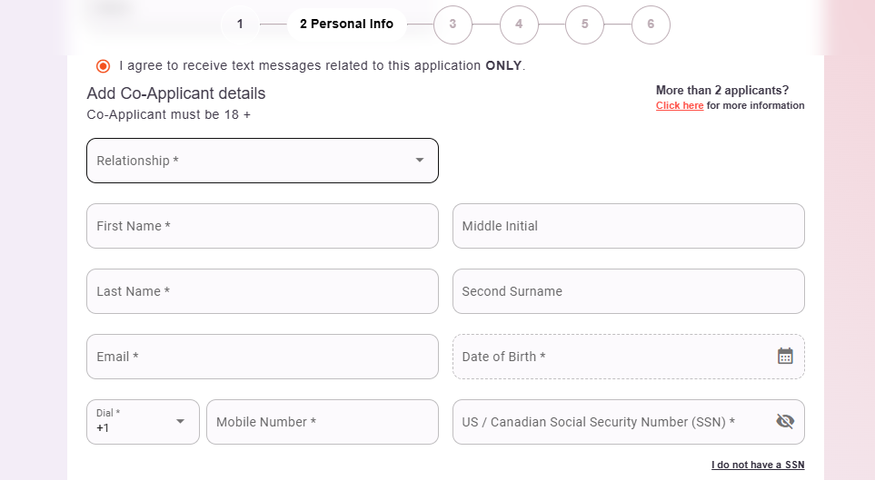Navigate to step 5 in the stepper

584,24
